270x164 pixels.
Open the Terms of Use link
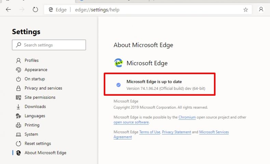150,132
